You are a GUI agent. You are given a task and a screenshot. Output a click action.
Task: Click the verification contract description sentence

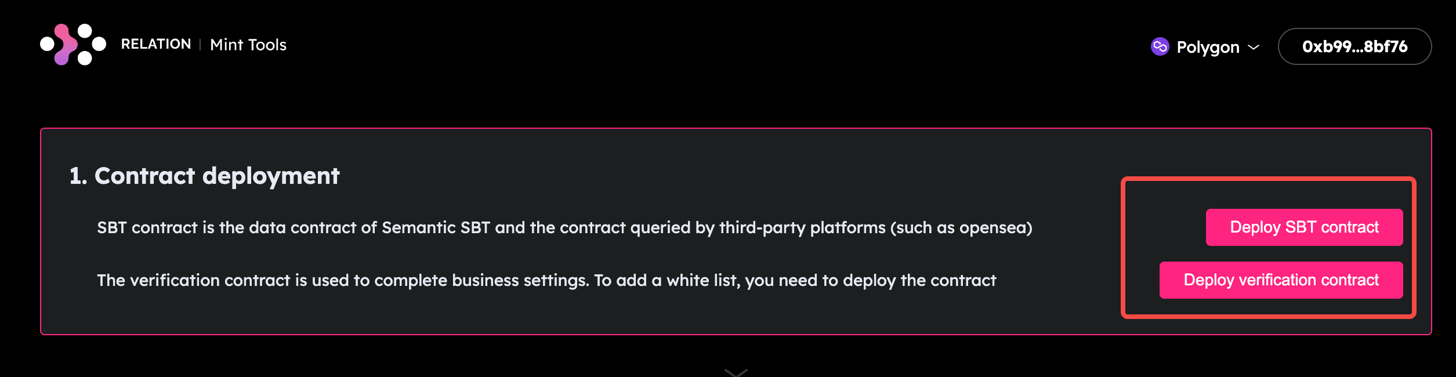(x=546, y=280)
